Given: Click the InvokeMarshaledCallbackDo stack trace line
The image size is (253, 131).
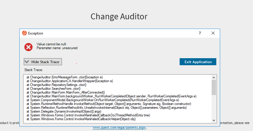Looking at the screenshot, I should (88, 115).
